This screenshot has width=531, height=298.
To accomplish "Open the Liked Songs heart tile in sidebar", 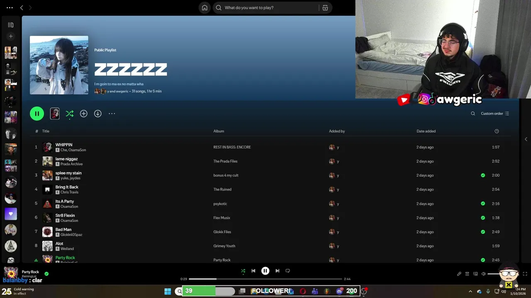I will [x=11, y=214].
